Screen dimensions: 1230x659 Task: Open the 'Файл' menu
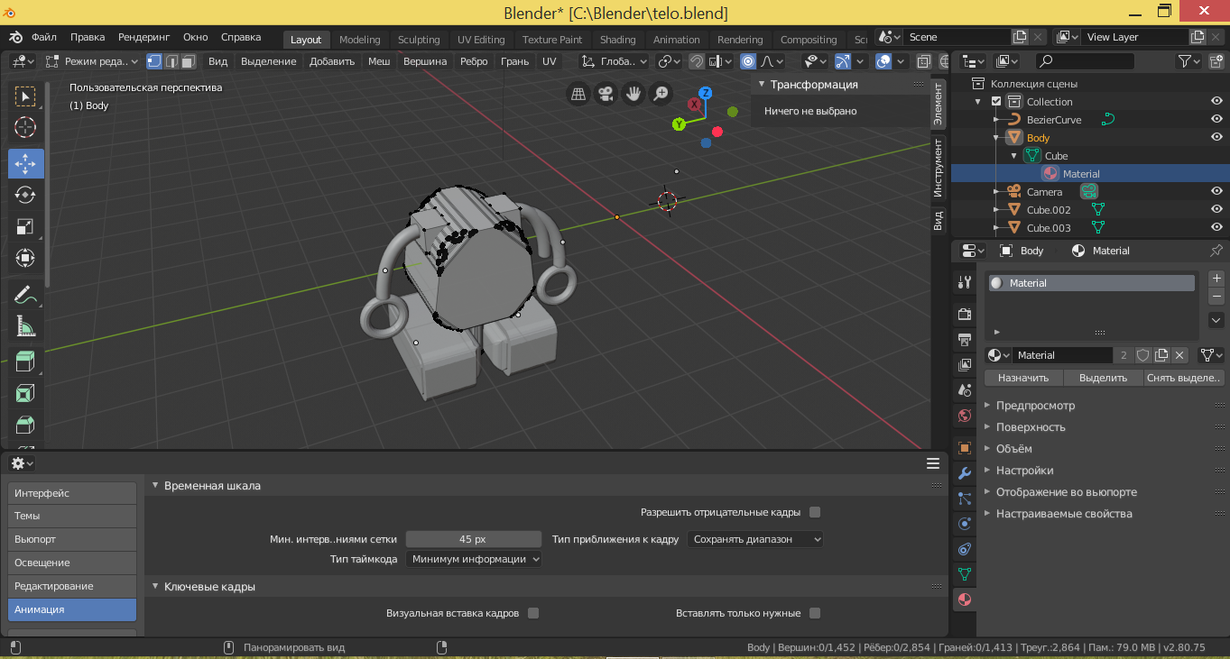[44, 37]
